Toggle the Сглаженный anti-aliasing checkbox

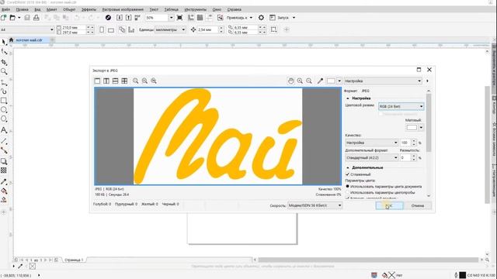pos(347,174)
